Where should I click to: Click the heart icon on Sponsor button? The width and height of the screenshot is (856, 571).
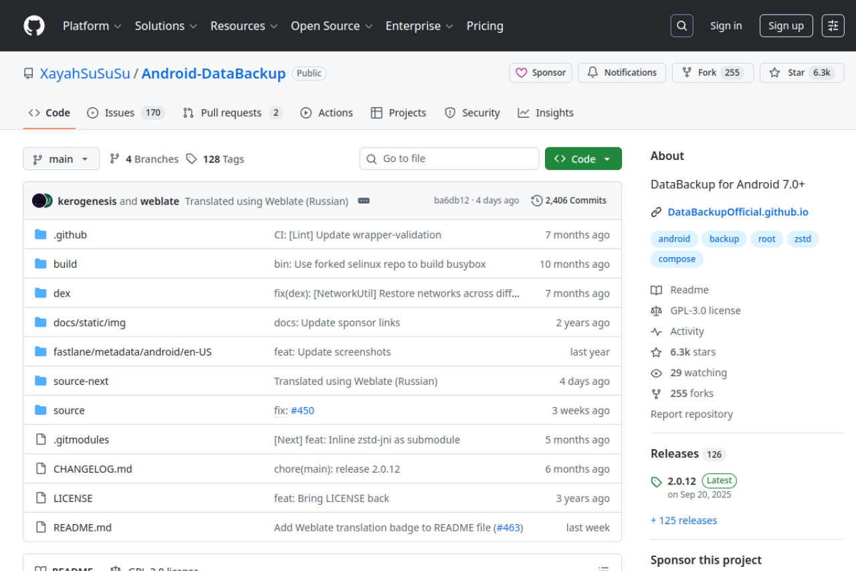[x=522, y=72]
